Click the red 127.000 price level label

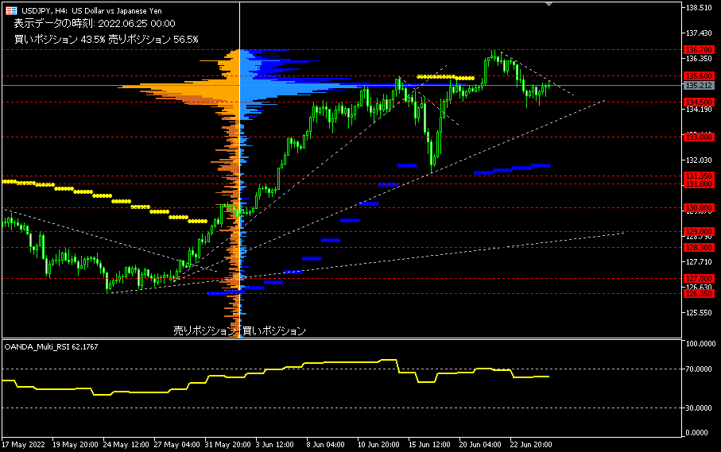tap(699, 278)
